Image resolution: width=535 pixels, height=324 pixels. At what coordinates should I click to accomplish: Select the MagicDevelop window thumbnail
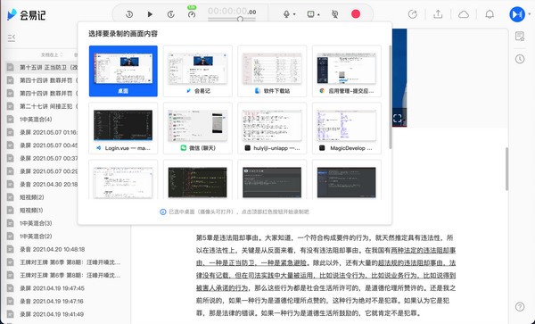346,129
